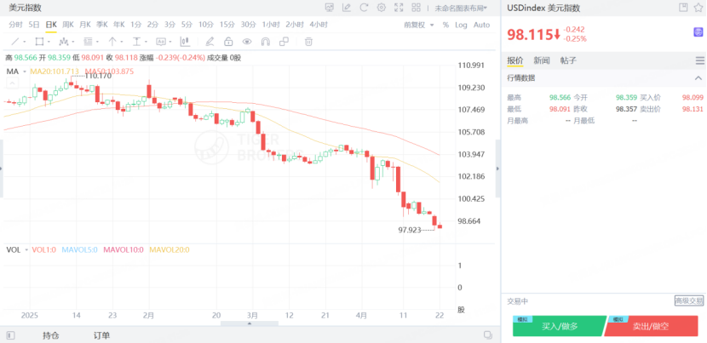Open the 新闻 news tab
The image size is (707, 343).
tap(542, 60)
